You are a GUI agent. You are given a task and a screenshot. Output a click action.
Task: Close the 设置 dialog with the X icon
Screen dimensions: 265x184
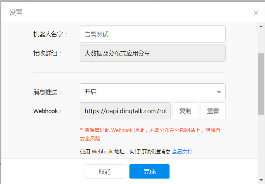[x=256, y=13]
